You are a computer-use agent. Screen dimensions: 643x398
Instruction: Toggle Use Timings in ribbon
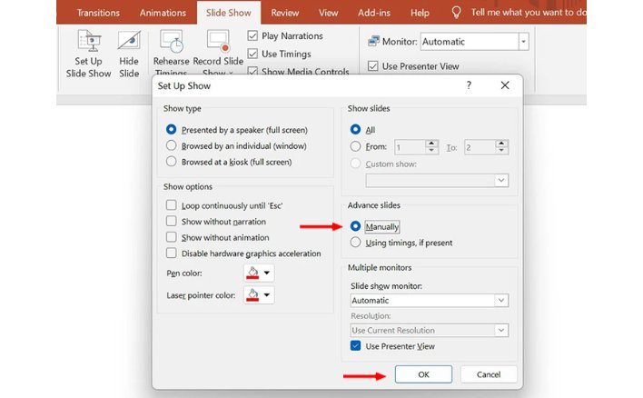(x=253, y=55)
